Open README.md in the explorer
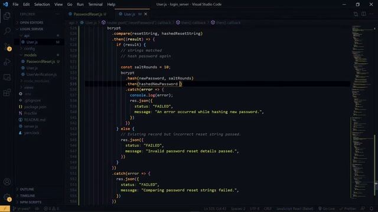Screen dimensions: 378x212 pyautogui.click(x=35, y=120)
